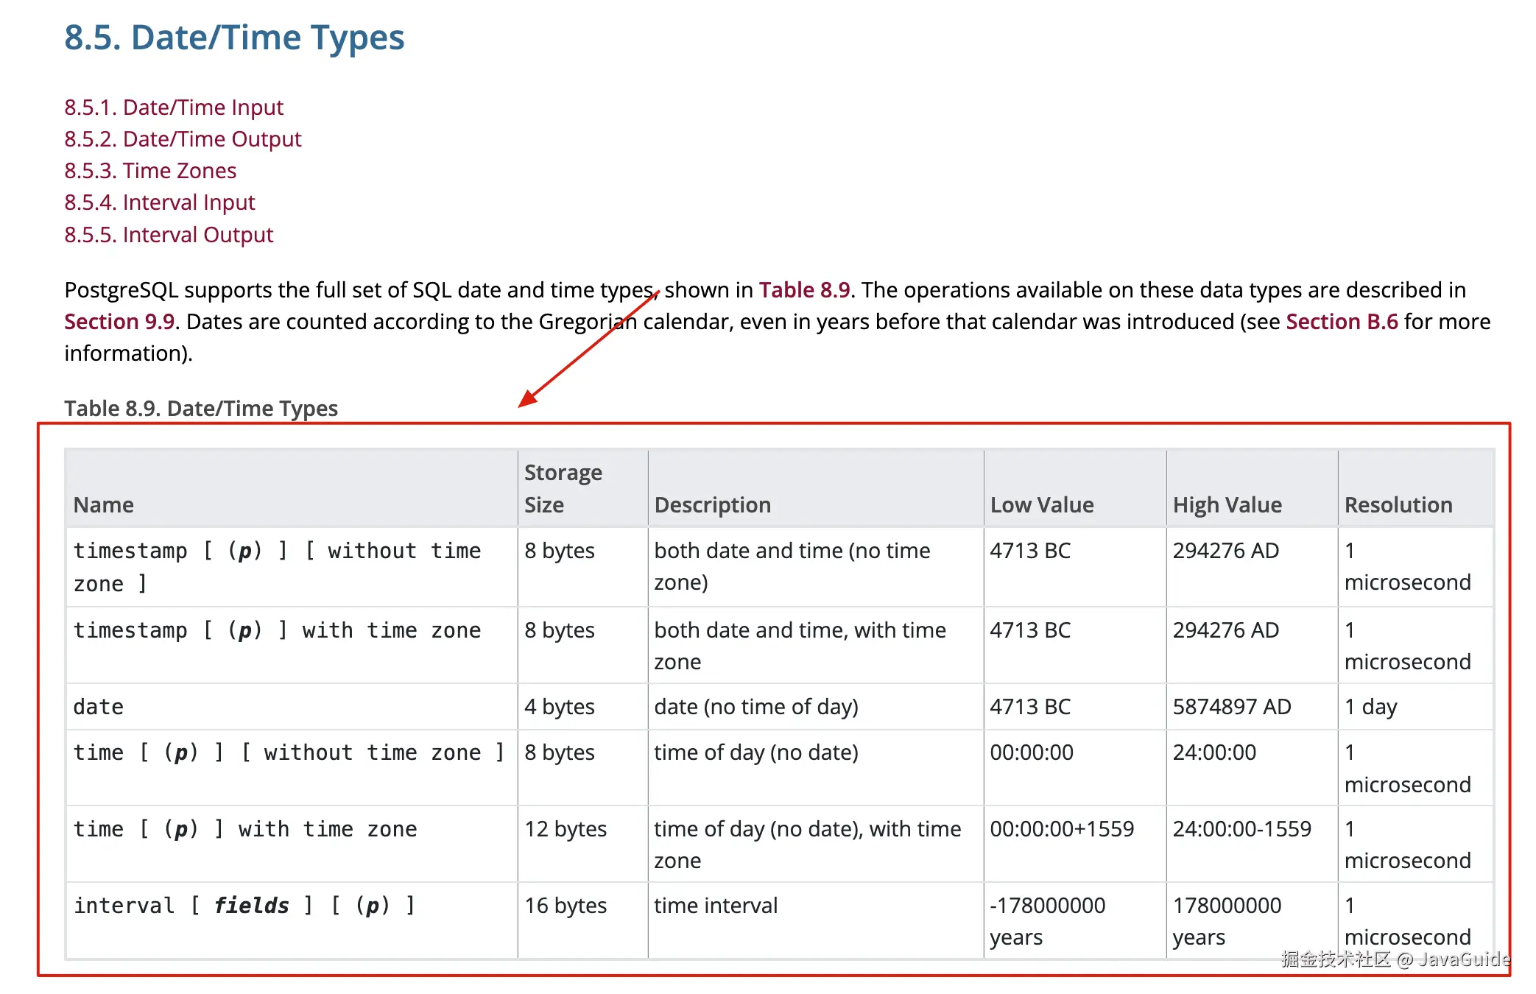
Task: Click the date type name cell
Action: point(99,707)
